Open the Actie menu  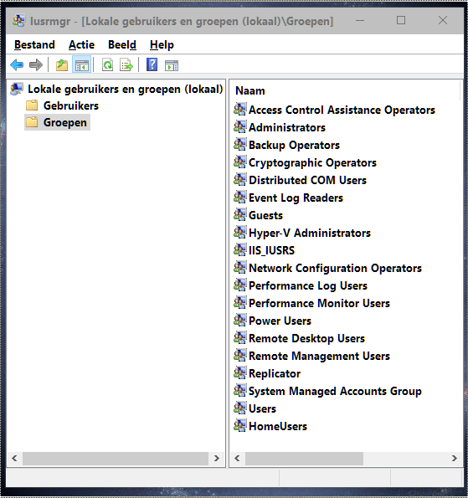tap(81, 45)
